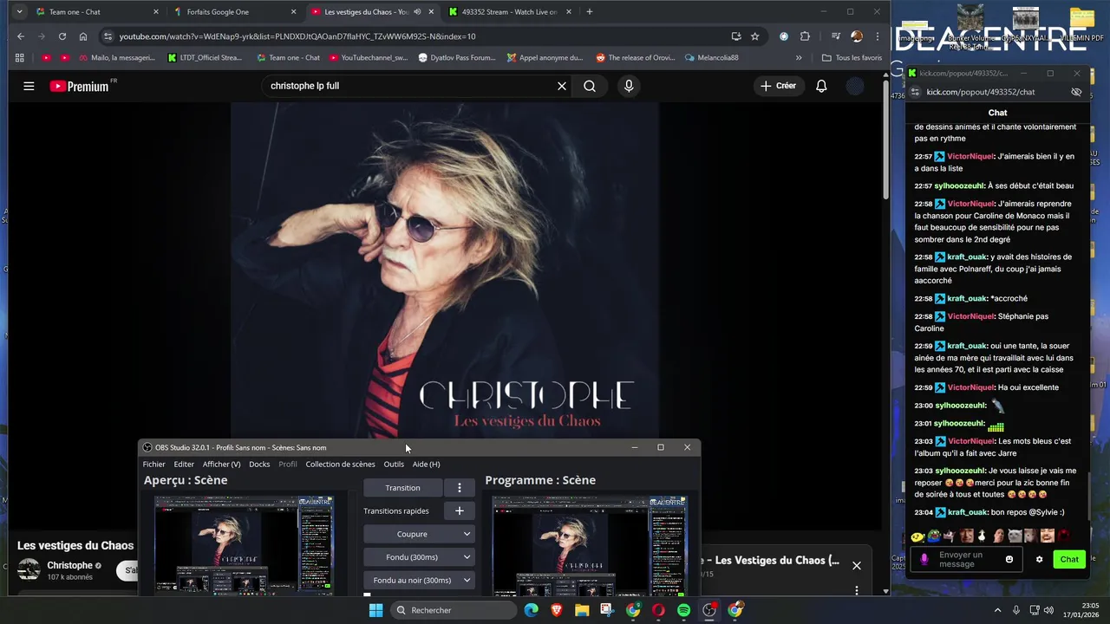The width and height of the screenshot is (1110, 624).
Task: Click the Chrome back arrow
Action: tap(21, 36)
